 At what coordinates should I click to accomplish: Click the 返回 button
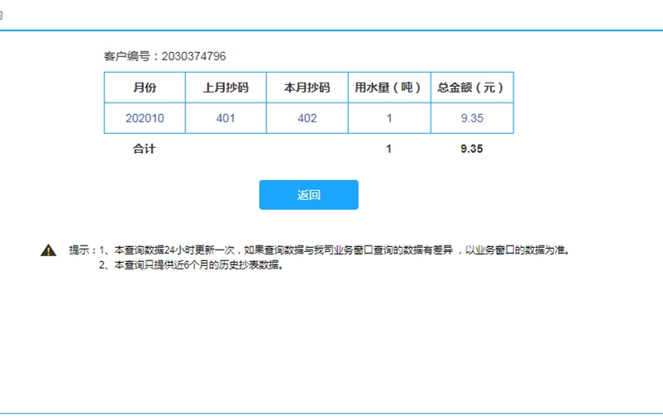click(x=308, y=195)
